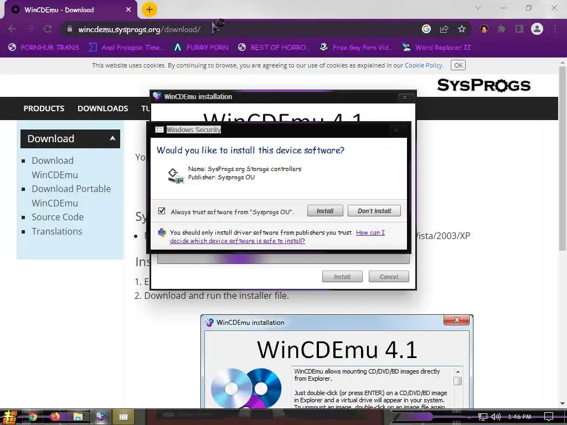Image resolution: width=567 pixels, height=425 pixels.
Task: Toggle browser side panel icon
Action: point(519,29)
